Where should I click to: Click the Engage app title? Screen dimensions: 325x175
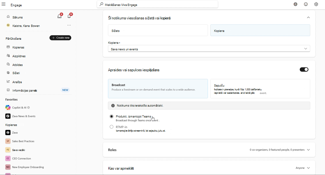click(16, 5)
